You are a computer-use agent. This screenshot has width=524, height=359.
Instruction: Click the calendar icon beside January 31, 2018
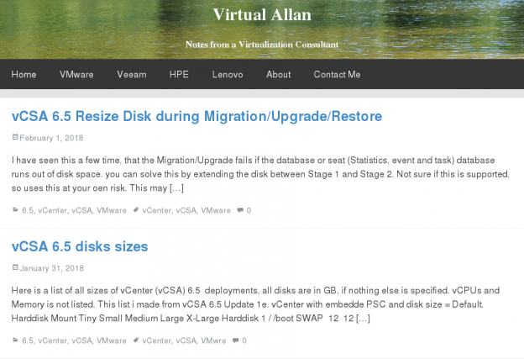pos(14,267)
